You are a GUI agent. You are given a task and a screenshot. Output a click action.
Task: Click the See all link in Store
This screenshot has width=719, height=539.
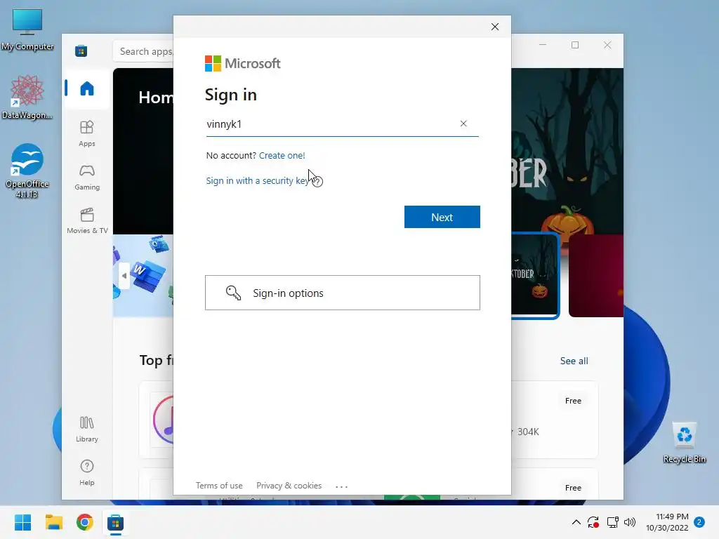tap(574, 361)
